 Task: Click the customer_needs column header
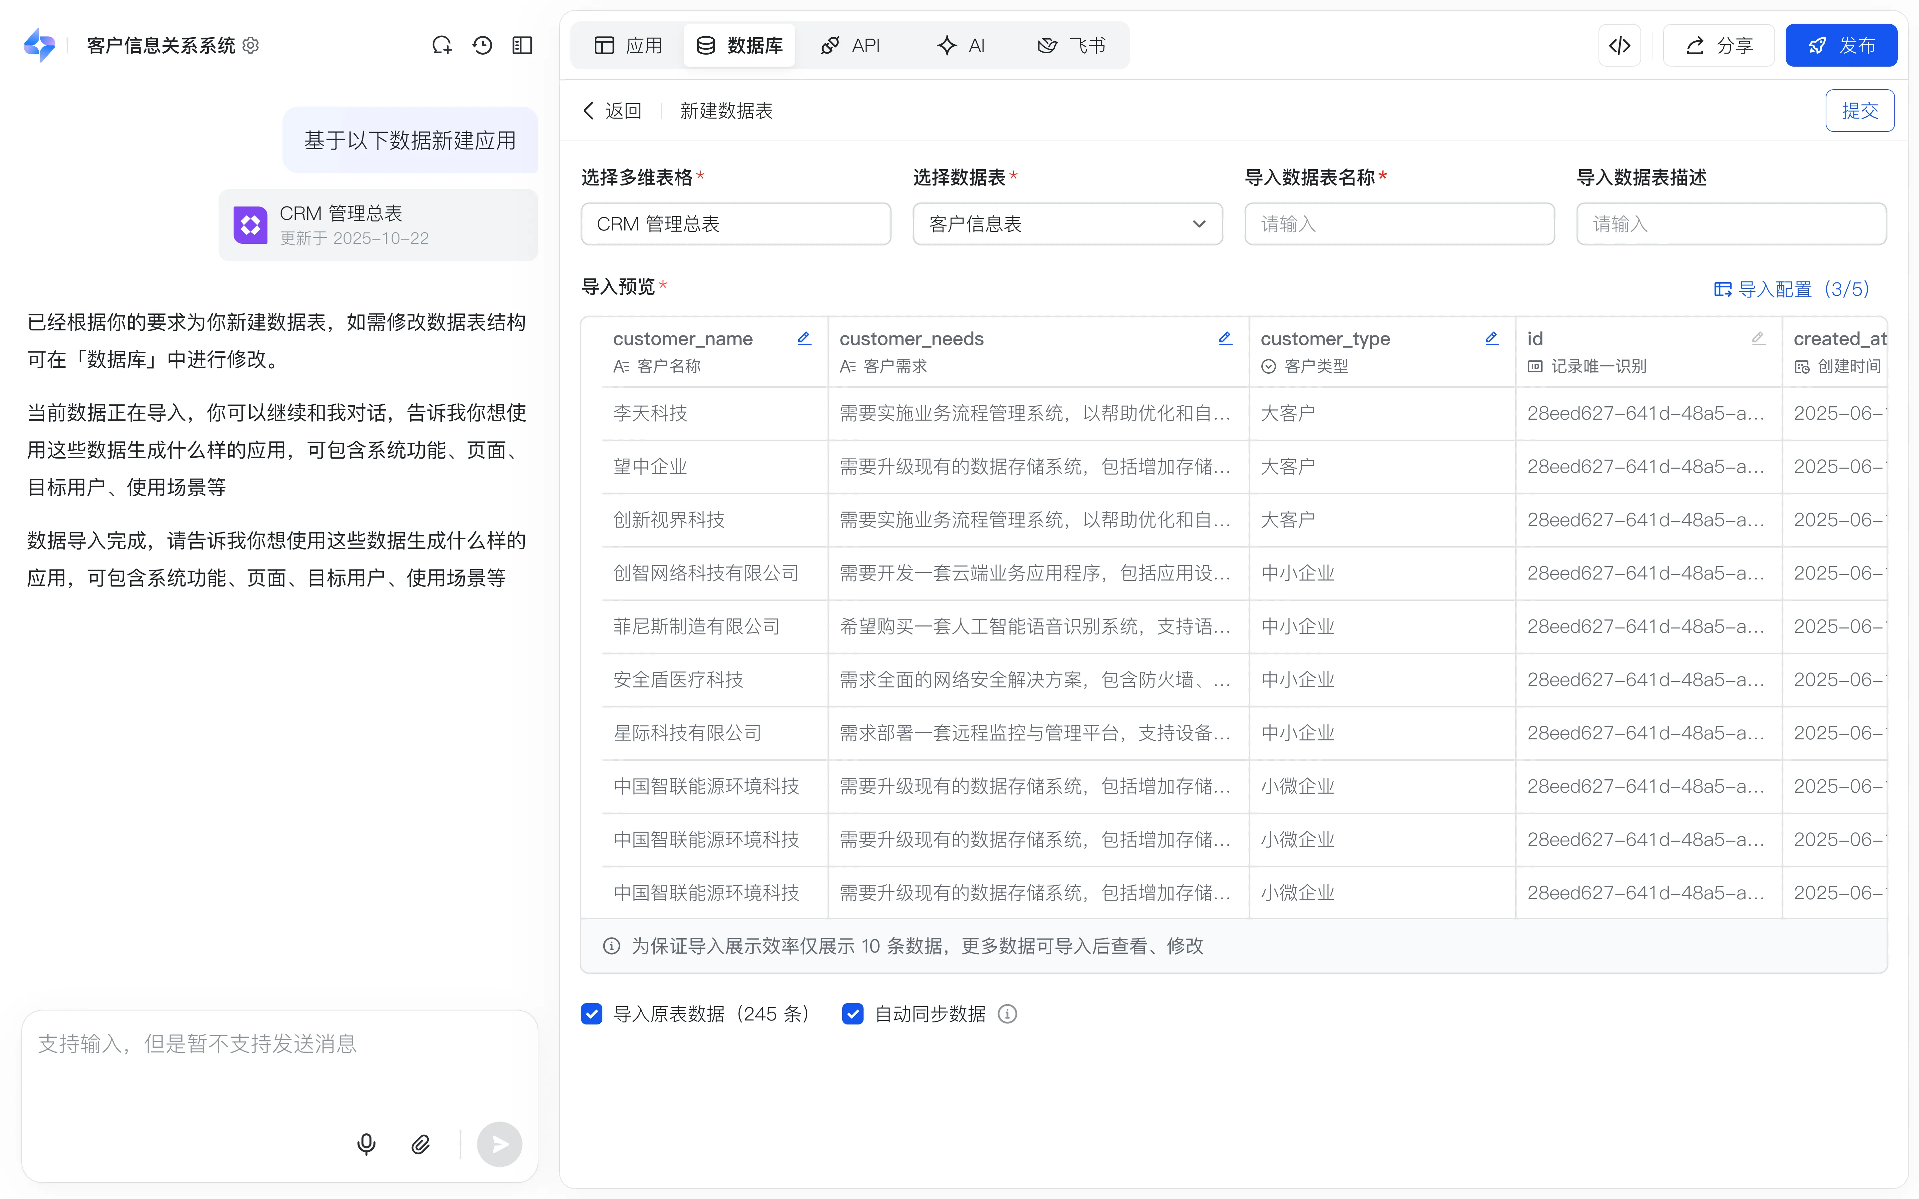(x=1038, y=352)
